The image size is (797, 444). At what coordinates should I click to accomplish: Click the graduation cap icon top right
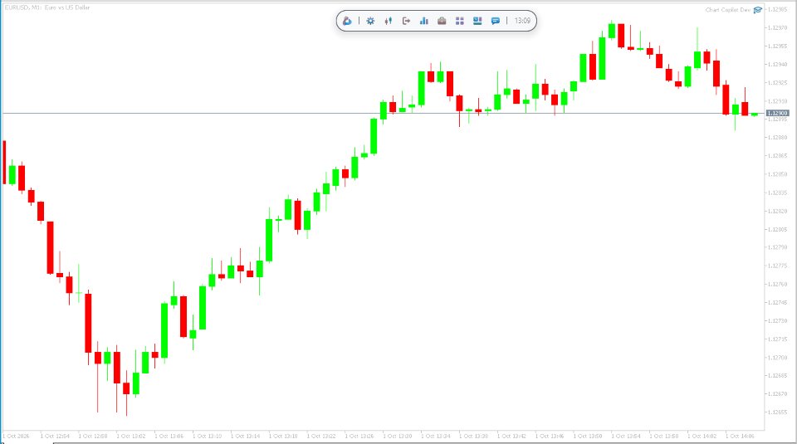tap(757, 10)
